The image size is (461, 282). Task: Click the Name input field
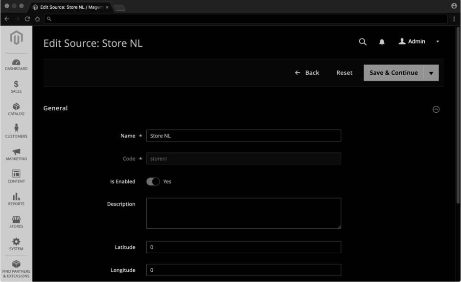click(243, 136)
